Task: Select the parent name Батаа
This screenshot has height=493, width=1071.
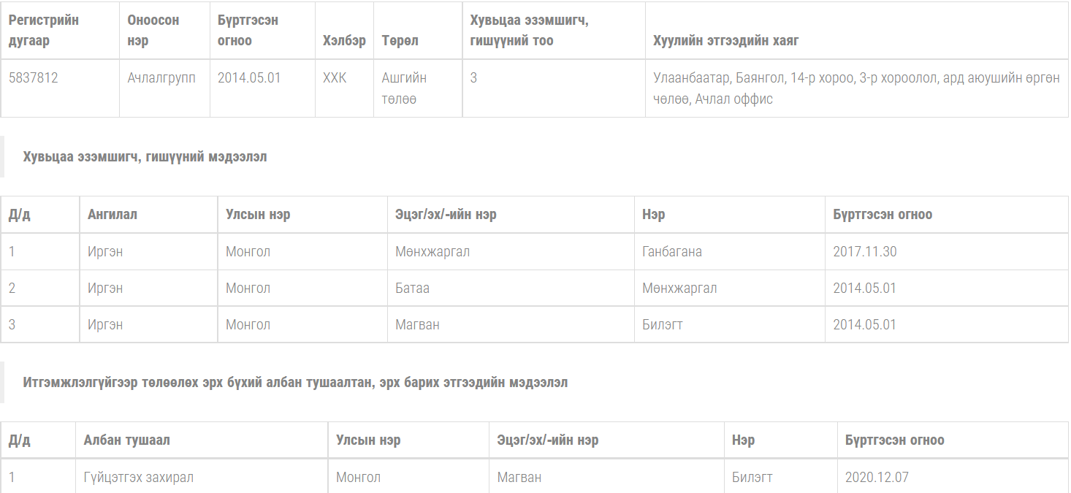Action: (x=412, y=288)
